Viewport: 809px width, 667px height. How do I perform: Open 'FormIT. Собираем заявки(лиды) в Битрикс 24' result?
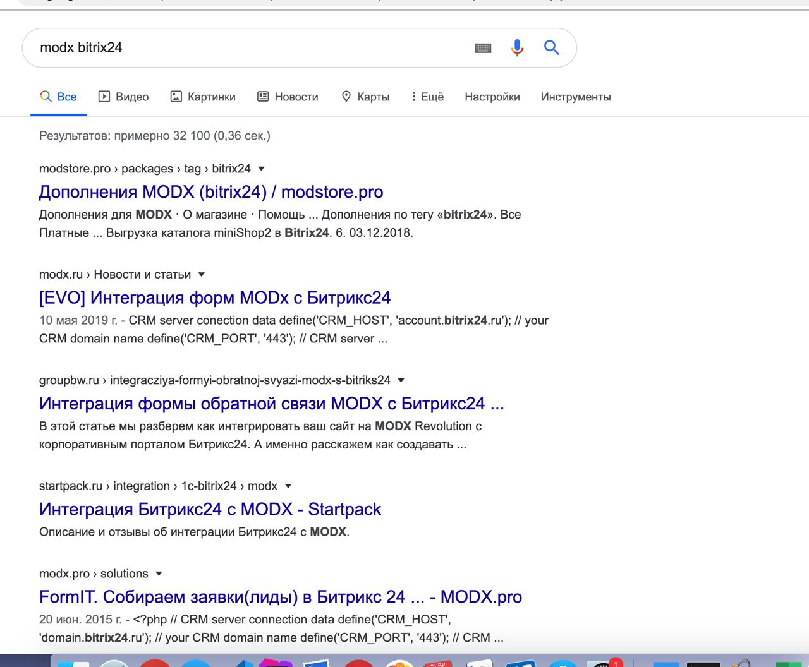281,597
